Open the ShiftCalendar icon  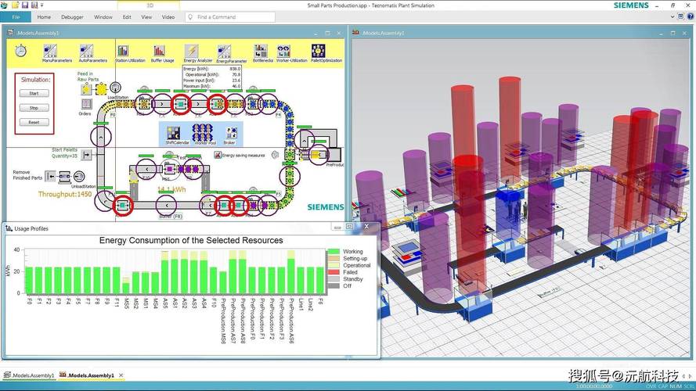[174, 133]
